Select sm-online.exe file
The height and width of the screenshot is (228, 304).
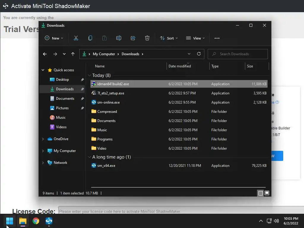(x=179, y=102)
